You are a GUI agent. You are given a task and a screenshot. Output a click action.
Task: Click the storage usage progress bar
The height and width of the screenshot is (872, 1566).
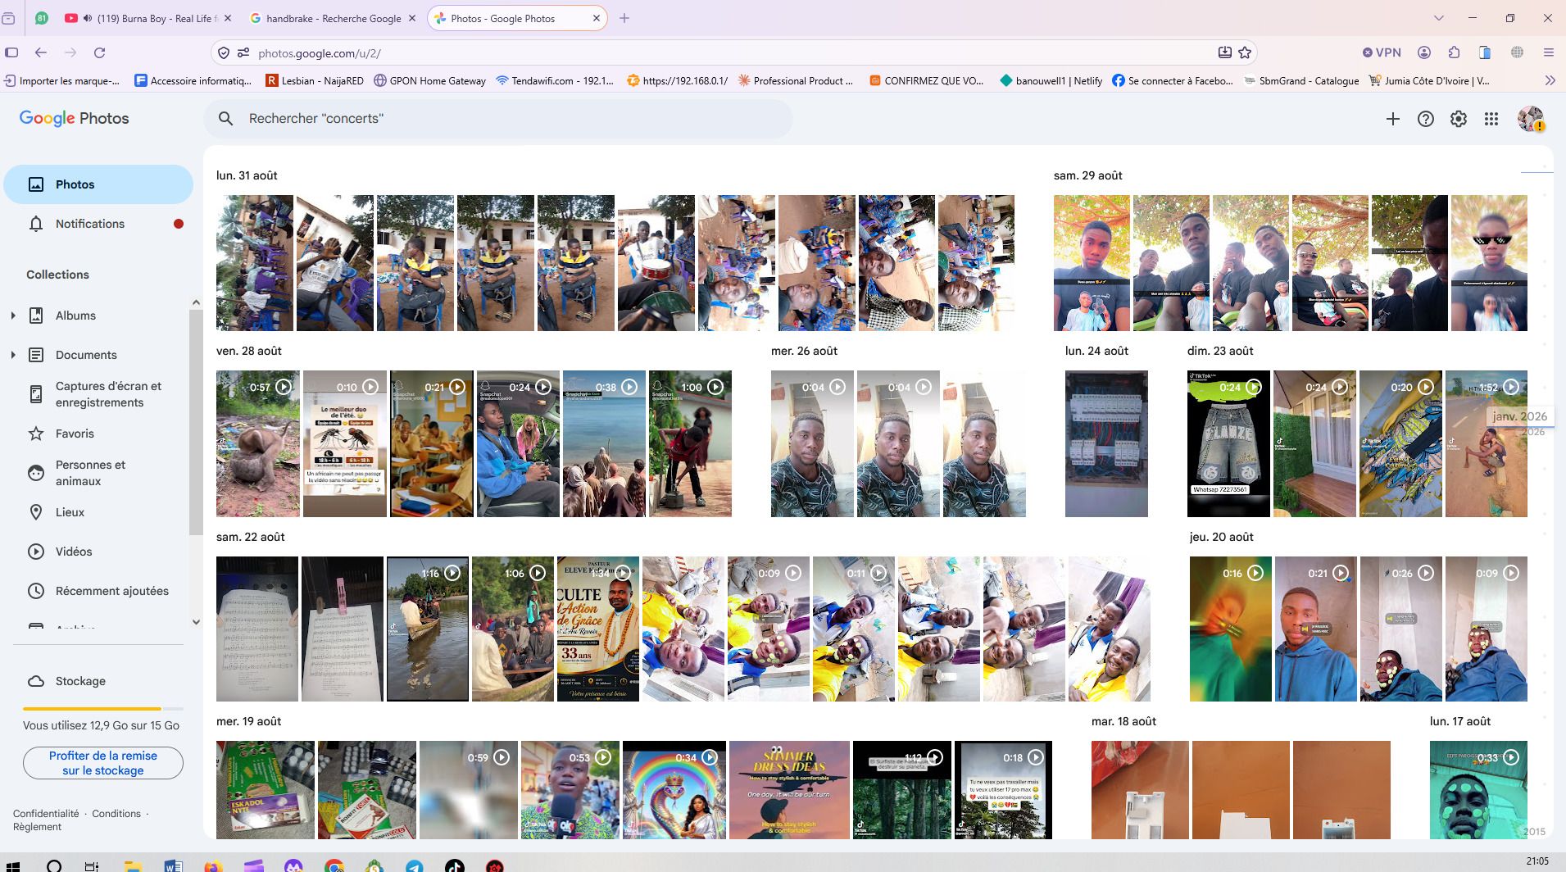click(103, 708)
